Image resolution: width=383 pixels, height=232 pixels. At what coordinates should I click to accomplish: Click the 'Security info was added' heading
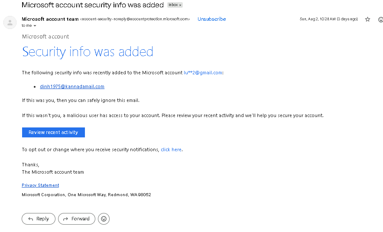click(88, 52)
